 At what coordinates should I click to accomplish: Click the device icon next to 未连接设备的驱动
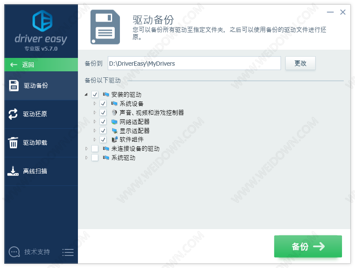pos(106,148)
